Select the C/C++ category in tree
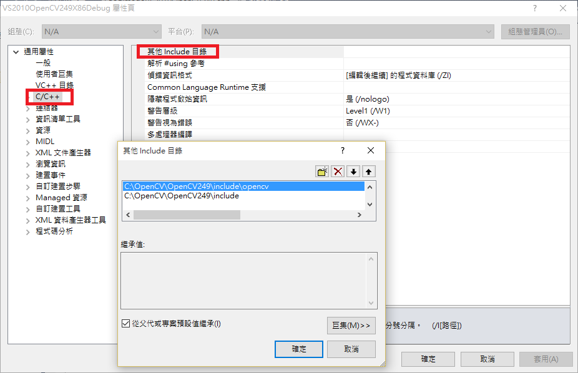 tap(47, 97)
